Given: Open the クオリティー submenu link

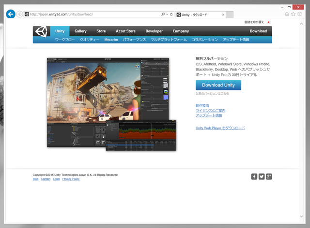Looking at the screenshot, I should tap(89, 40).
